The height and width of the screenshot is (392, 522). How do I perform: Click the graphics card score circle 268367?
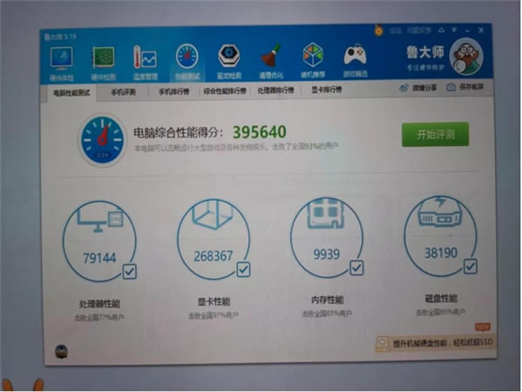[214, 240]
